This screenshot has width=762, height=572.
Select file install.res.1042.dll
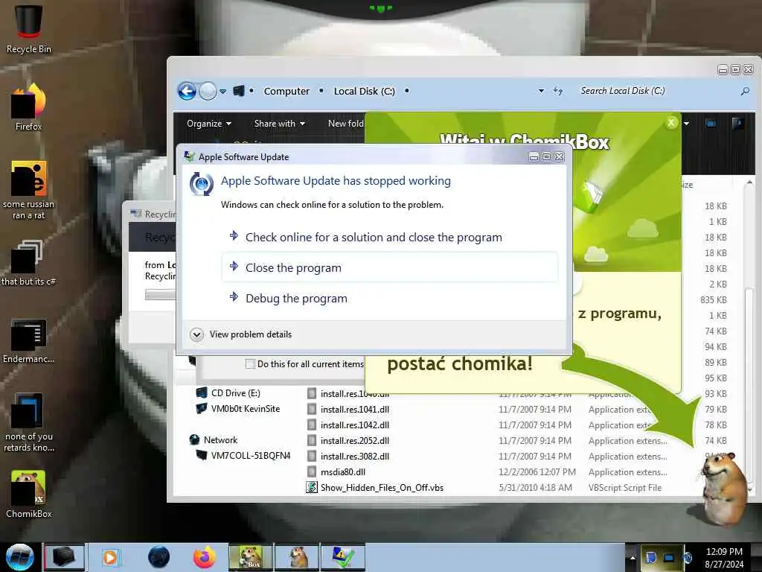click(348, 425)
